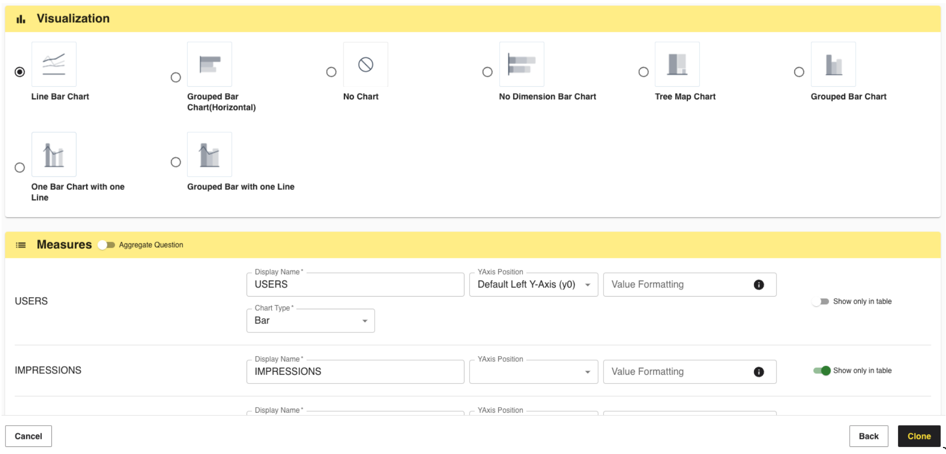Select the One Bar Chart with one Line radio
The height and width of the screenshot is (454, 946).
pos(20,167)
